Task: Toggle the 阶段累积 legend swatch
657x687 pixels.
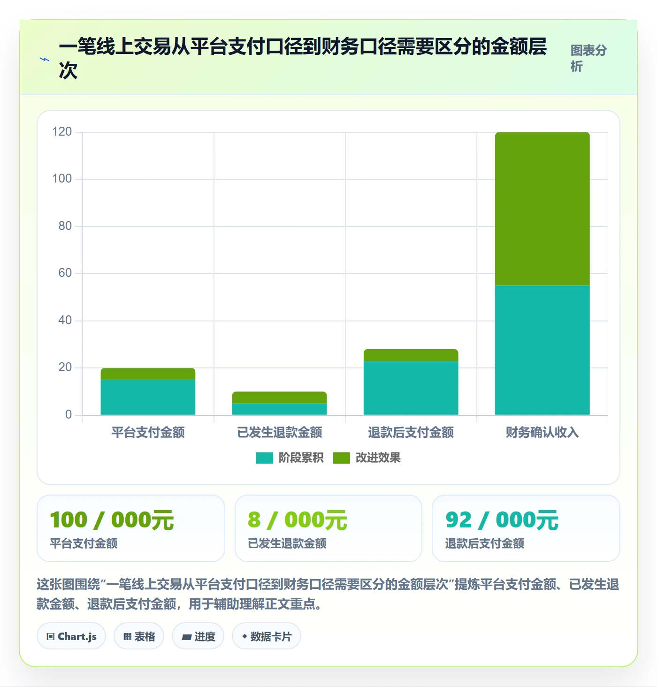Action: pos(264,458)
